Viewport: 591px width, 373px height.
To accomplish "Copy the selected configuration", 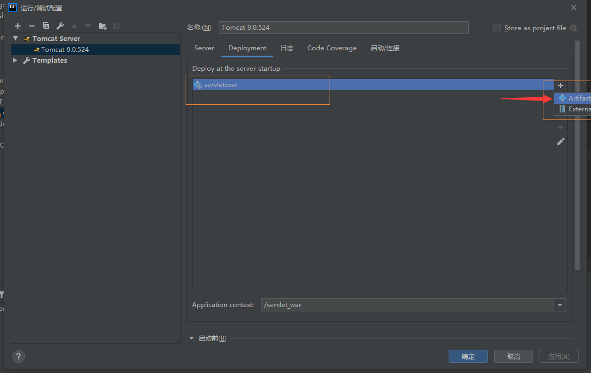I will click(46, 26).
